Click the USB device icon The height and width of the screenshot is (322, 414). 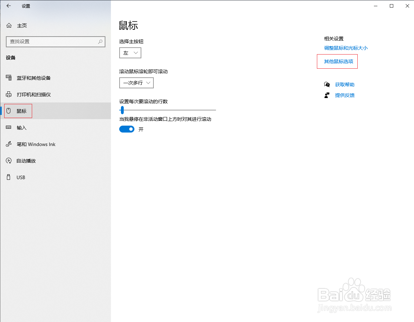point(9,177)
